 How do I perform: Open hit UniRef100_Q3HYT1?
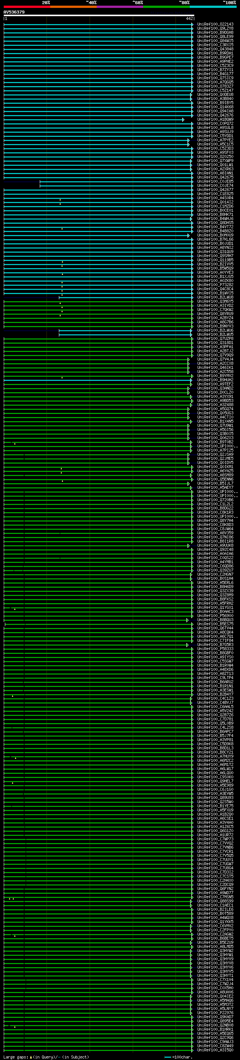point(215,975)
